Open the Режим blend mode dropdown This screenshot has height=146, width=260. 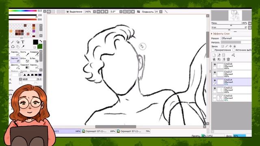[x=236, y=38]
